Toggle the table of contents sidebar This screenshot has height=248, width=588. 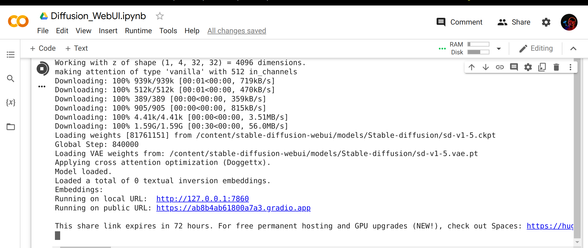10,55
